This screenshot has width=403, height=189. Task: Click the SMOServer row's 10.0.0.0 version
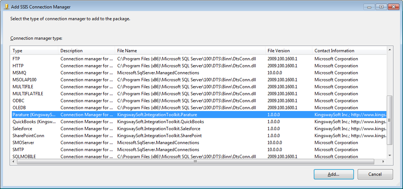point(274,142)
